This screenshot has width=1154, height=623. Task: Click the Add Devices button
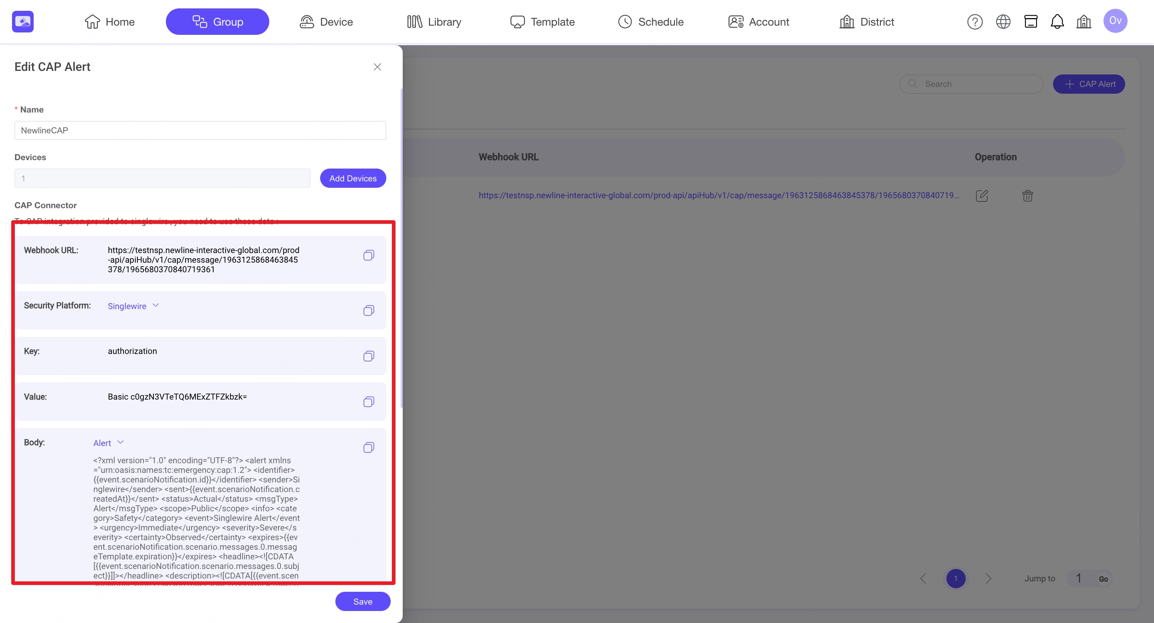pyautogui.click(x=353, y=178)
